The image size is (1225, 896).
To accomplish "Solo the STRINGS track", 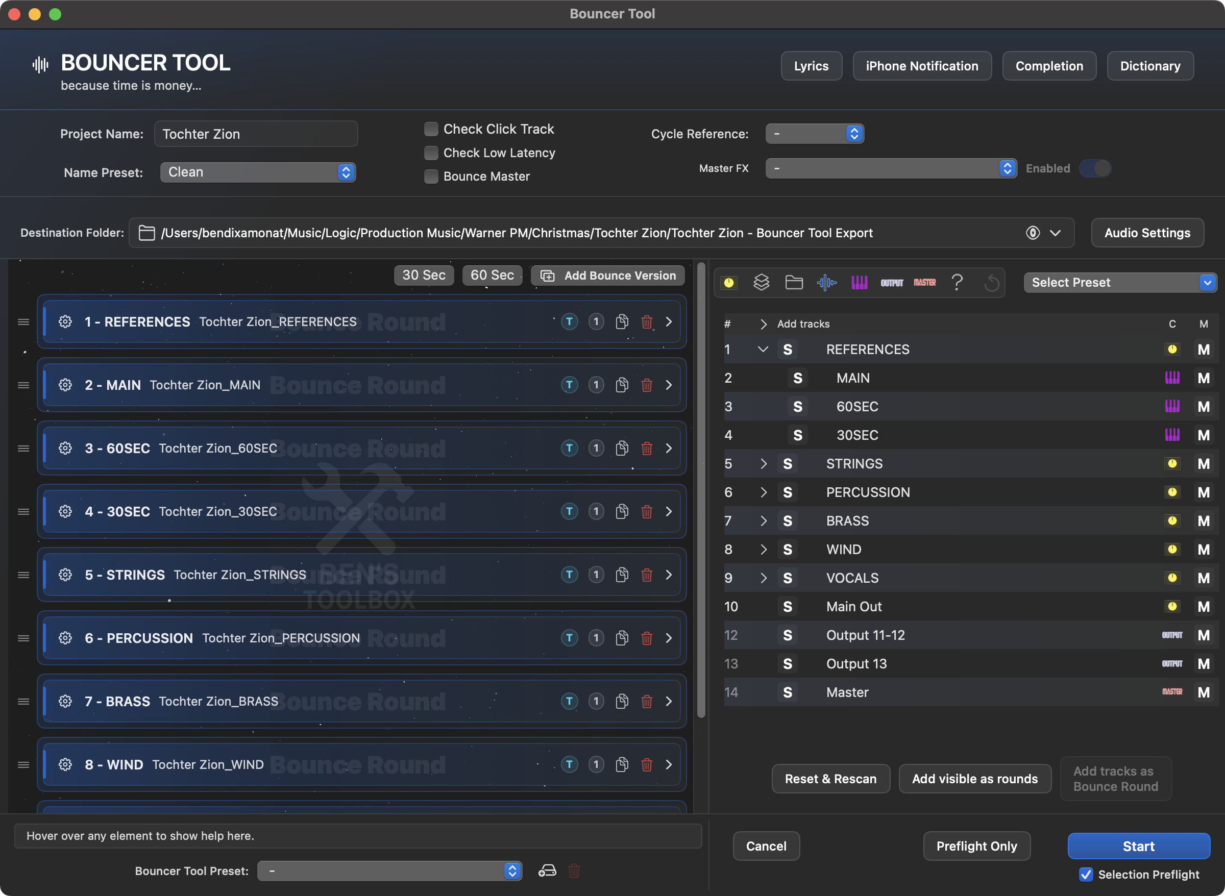I will [x=787, y=464].
